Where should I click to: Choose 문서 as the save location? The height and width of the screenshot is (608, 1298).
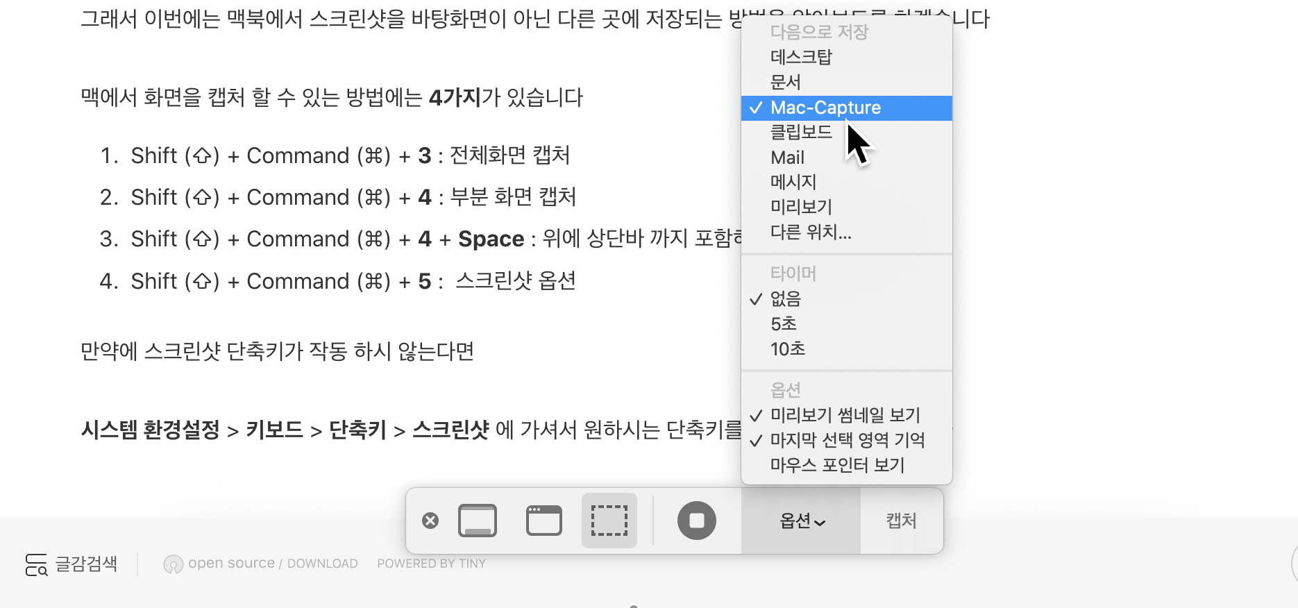coord(847,83)
